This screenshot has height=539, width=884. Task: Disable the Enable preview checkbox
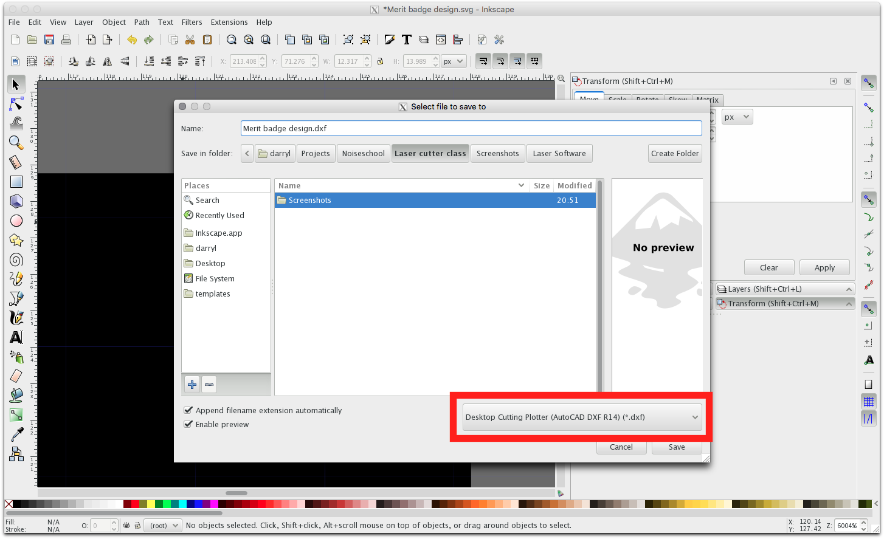(x=188, y=424)
